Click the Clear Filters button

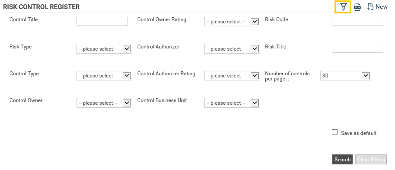click(x=371, y=160)
